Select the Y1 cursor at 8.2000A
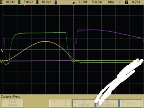 click(x=84, y=103)
